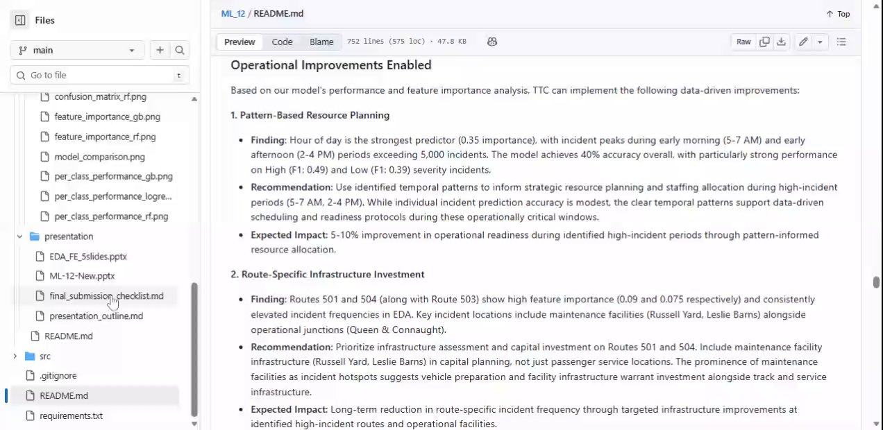883x430 pixels.
Task: Download the raw file icon
Action: point(781,42)
